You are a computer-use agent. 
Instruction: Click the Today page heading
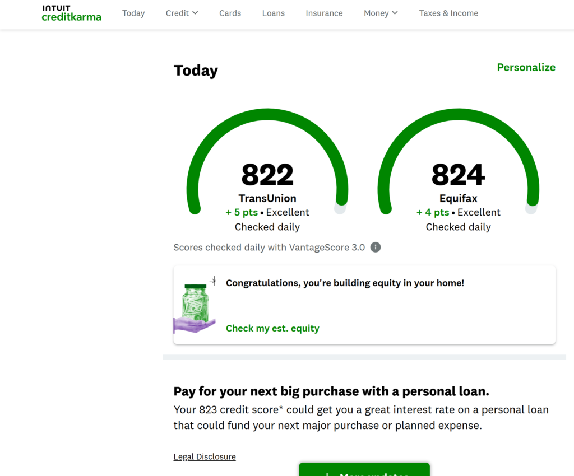196,71
